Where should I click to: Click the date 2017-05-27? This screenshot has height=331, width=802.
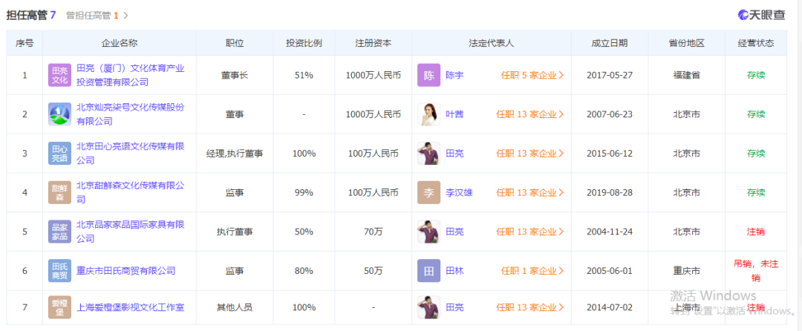point(610,75)
